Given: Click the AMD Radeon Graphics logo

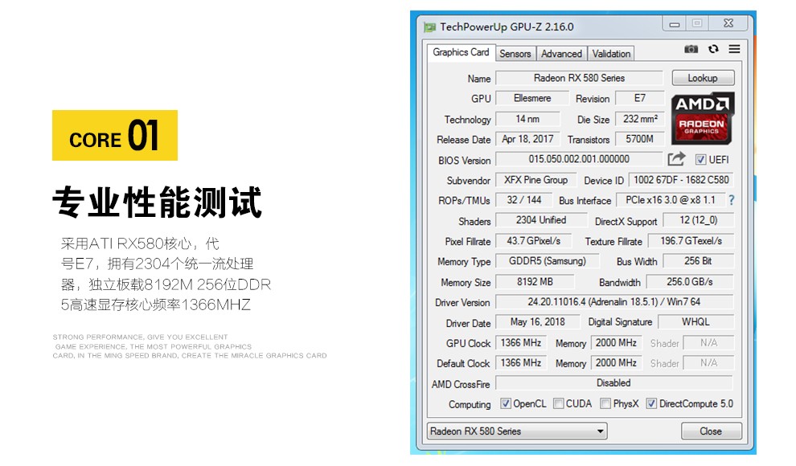Looking at the screenshot, I should click(x=702, y=119).
